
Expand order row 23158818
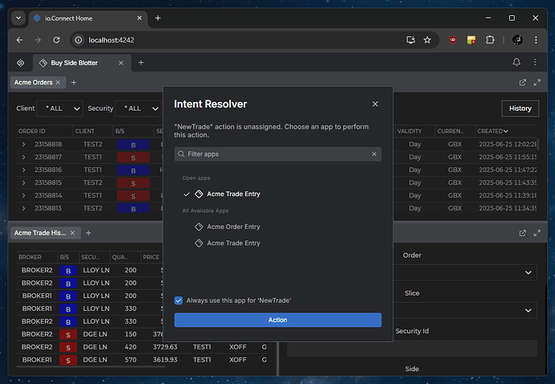point(23,145)
